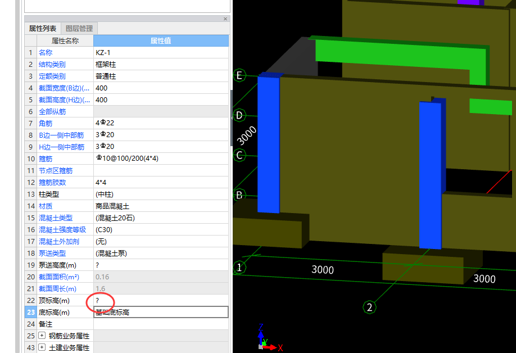Screen dimensions: 516x353
Task: Select the 混凝土类型 value (混凝土20石)
Action: click(161, 218)
